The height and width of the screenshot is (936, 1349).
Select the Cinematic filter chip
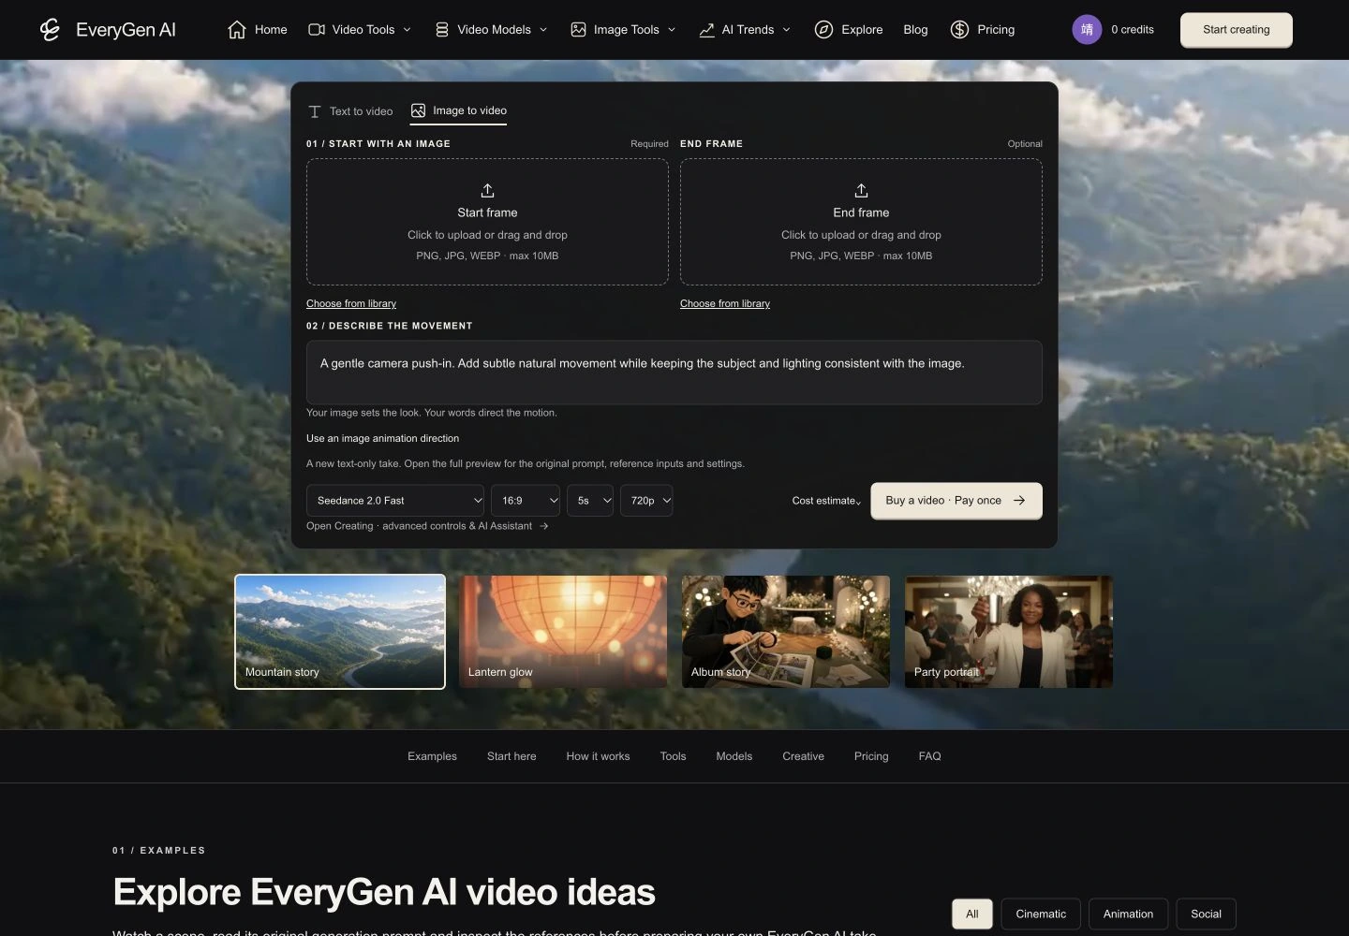click(x=1041, y=914)
